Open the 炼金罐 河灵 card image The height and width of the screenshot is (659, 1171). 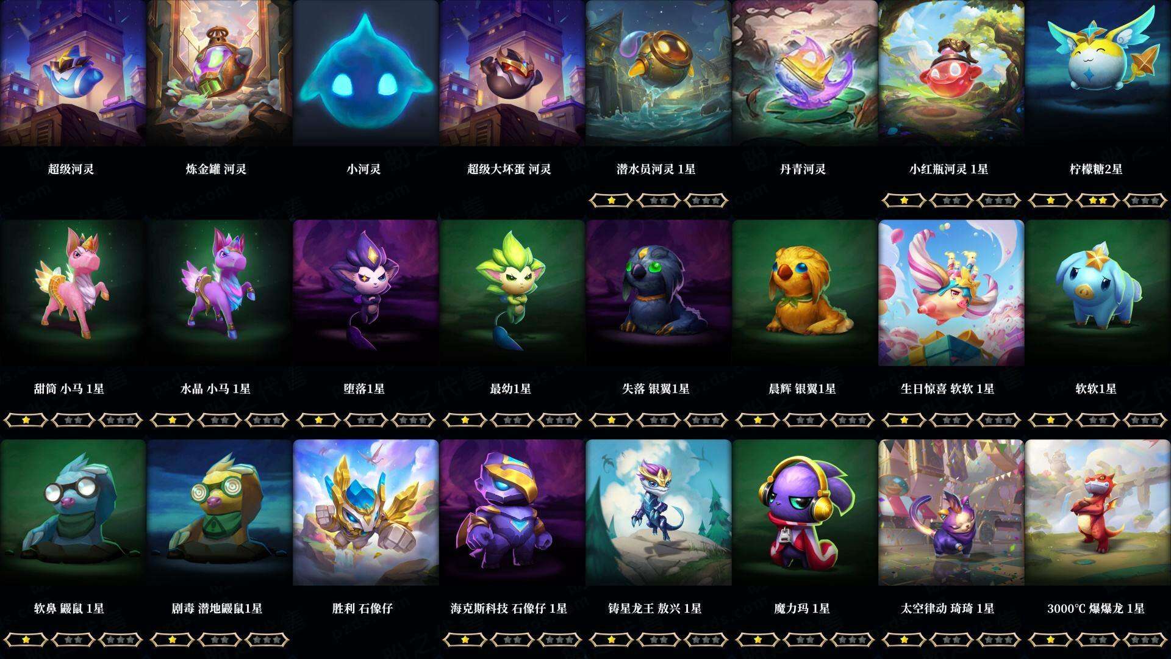pos(219,73)
